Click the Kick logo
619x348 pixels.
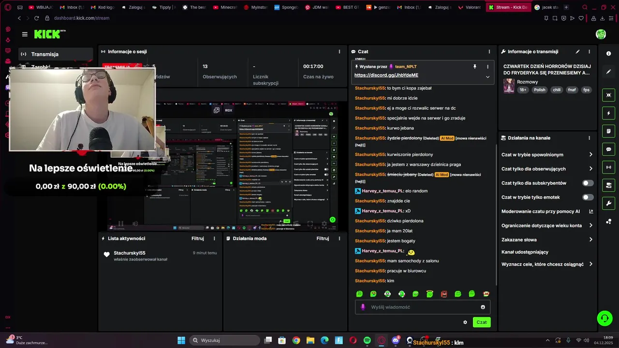[49, 34]
